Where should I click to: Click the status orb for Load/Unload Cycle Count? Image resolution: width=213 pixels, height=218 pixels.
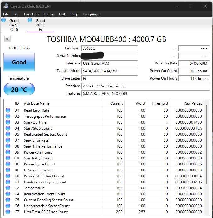pos(8,182)
